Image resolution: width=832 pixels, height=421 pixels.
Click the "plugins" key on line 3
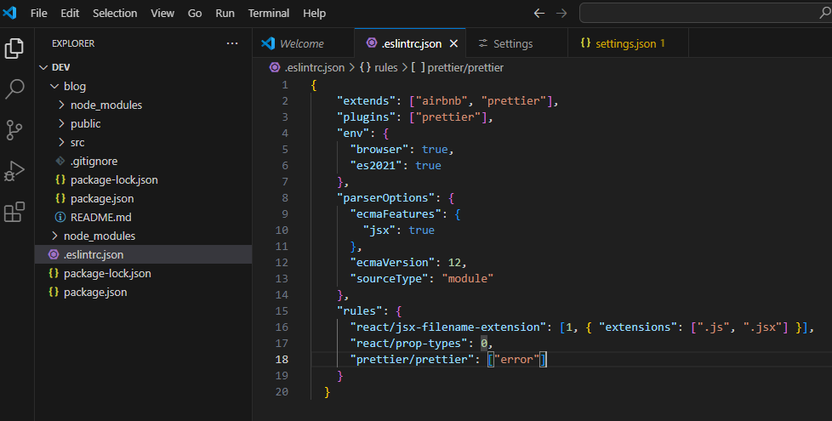coord(368,117)
